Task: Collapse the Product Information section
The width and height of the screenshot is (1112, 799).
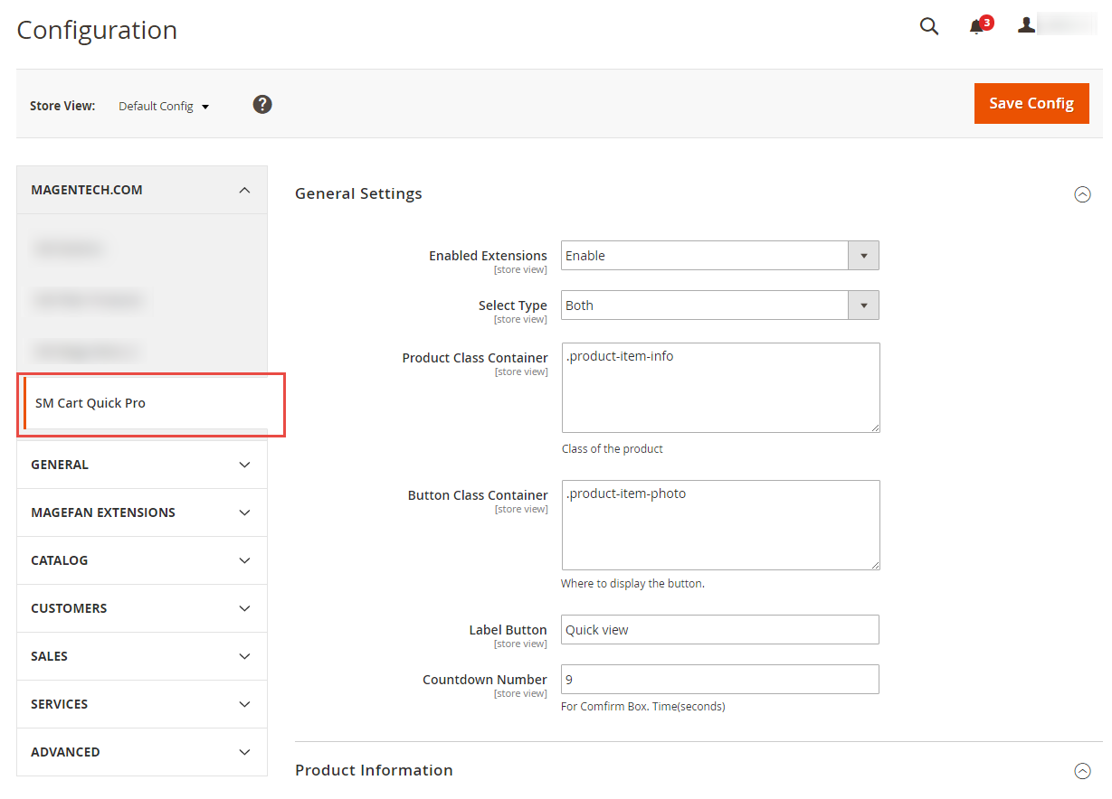Action: (1082, 771)
